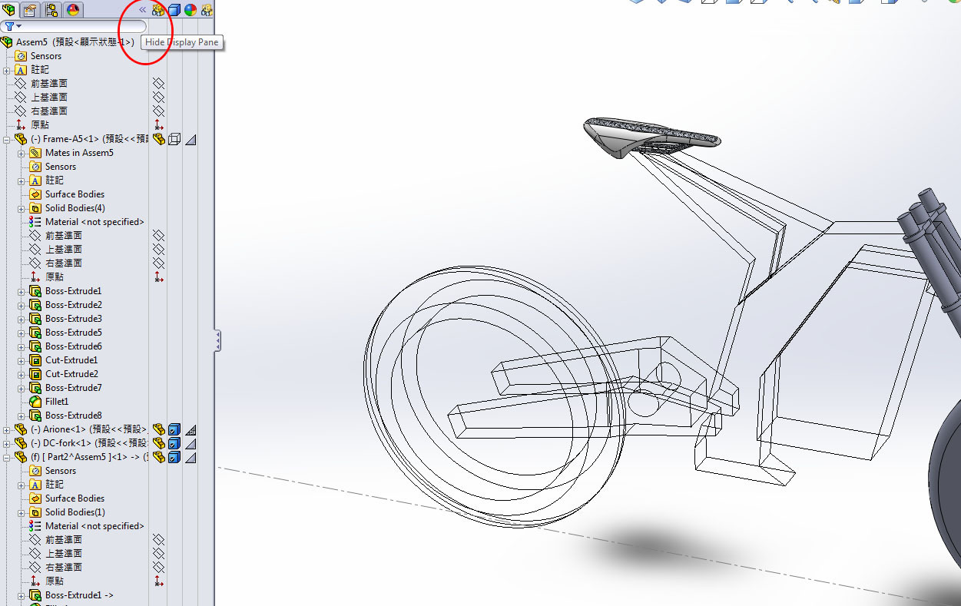The image size is (961, 606).
Task: Change the Frame-A5 wireframe display mode icon
Action: pos(174,139)
